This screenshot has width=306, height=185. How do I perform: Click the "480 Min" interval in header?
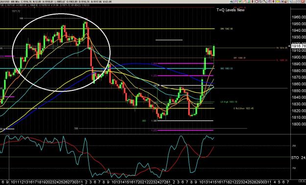16,1
